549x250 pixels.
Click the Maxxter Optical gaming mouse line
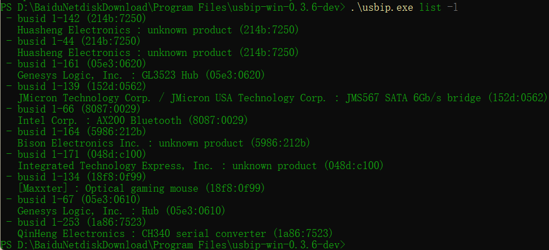pos(141,188)
